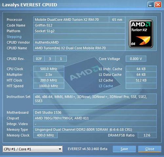Click the Memory Clock 400.0 MHz value
Image resolution: width=164 pixels, height=157 pixels.
(45, 135)
